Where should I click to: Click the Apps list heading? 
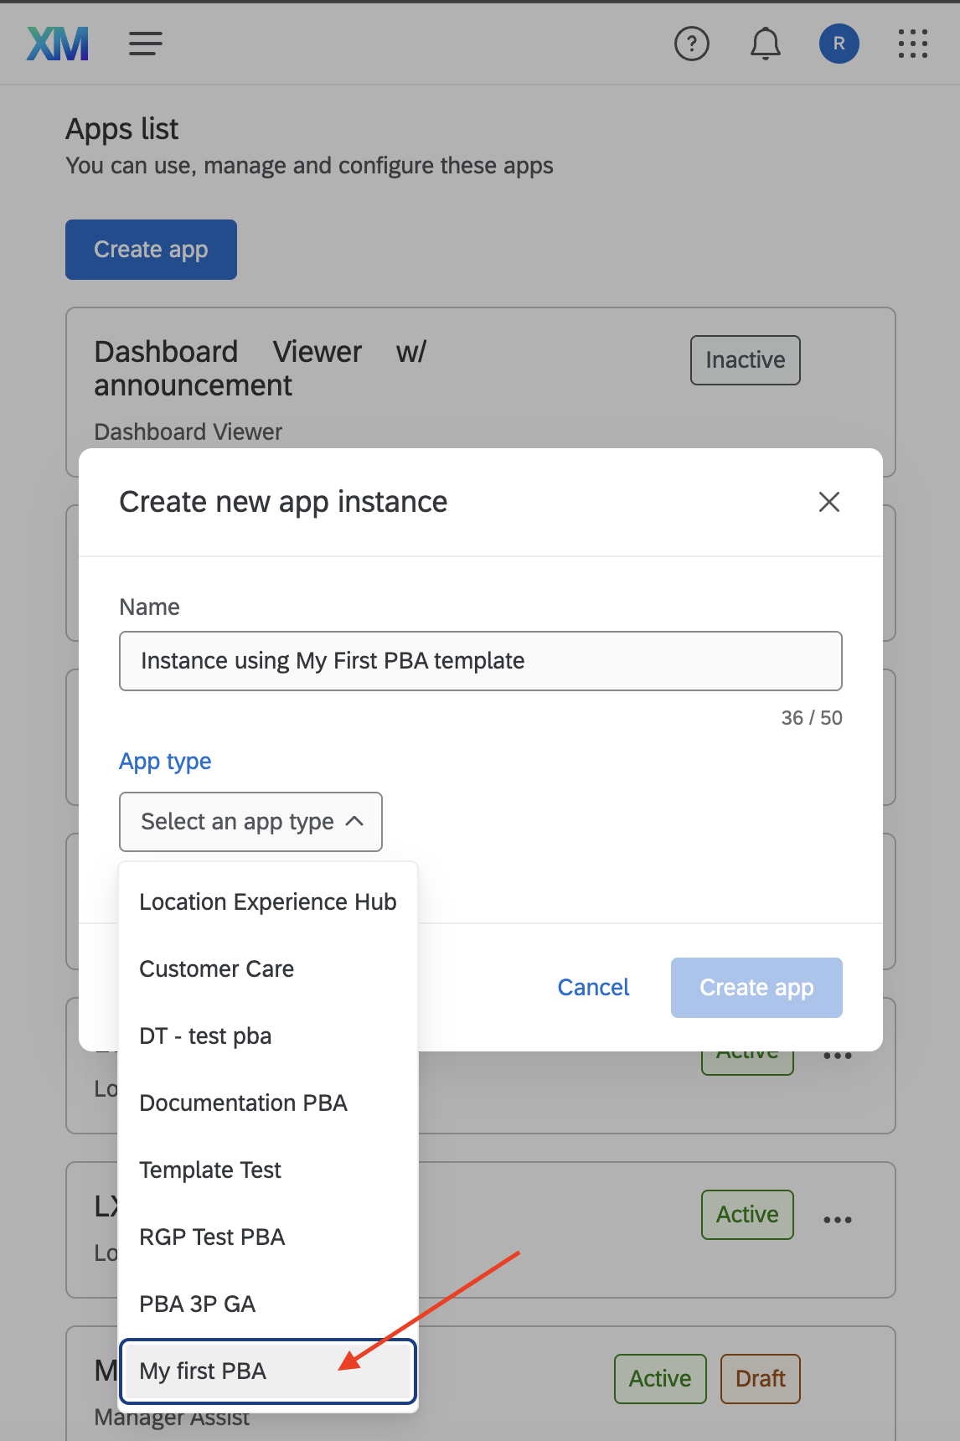(x=122, y=130)
